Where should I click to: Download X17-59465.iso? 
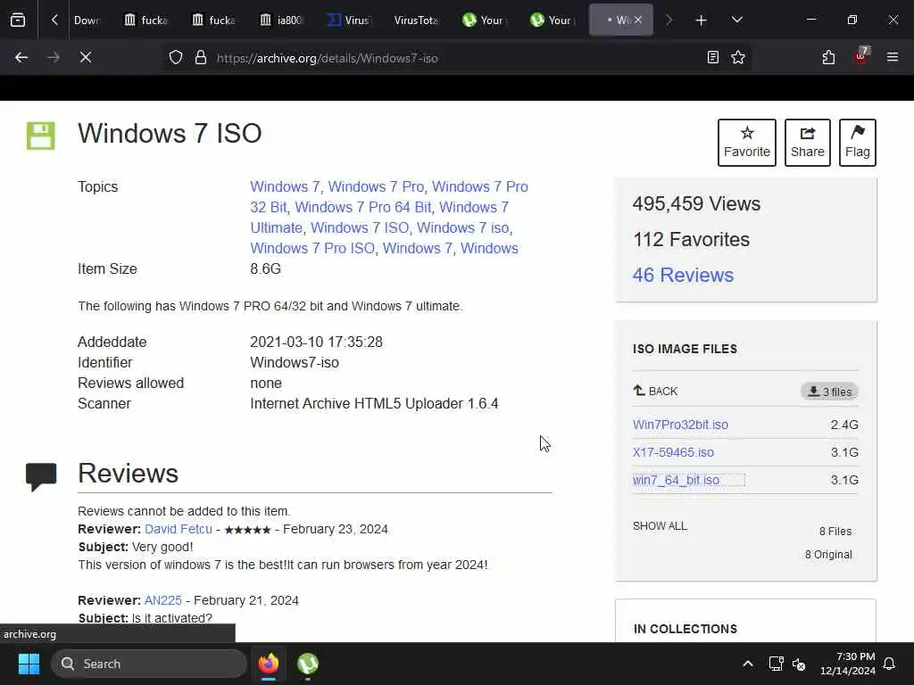pos(673,452)
